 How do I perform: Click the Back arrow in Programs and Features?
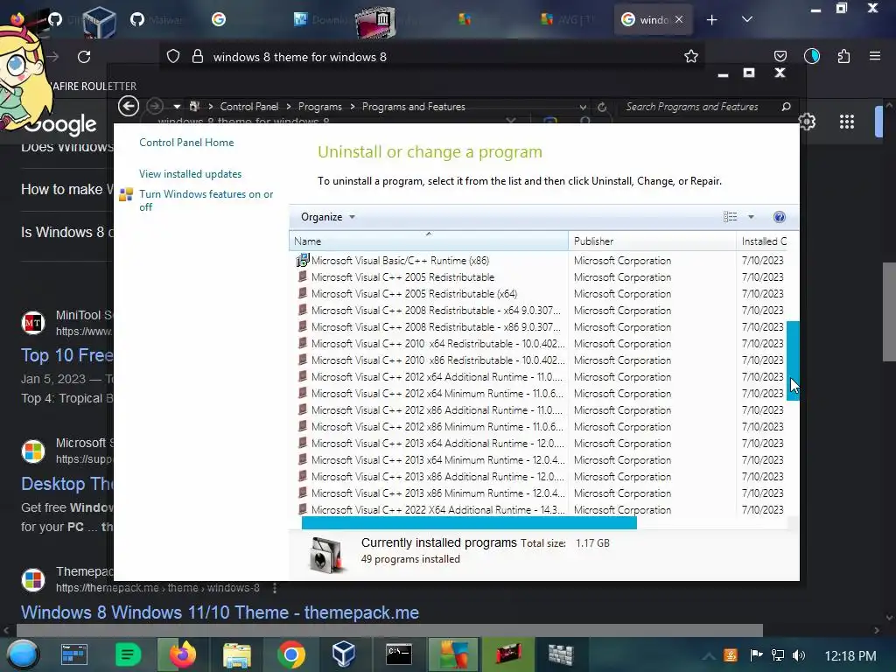coord(129,106)
